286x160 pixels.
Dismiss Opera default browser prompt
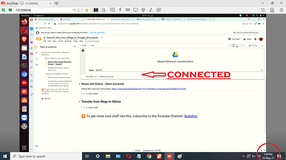[x=263, y=33]
